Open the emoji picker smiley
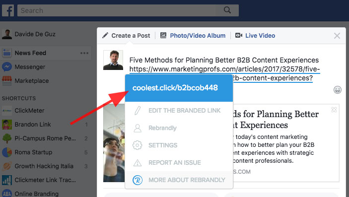The image size is (349, 197). point(338,90)
